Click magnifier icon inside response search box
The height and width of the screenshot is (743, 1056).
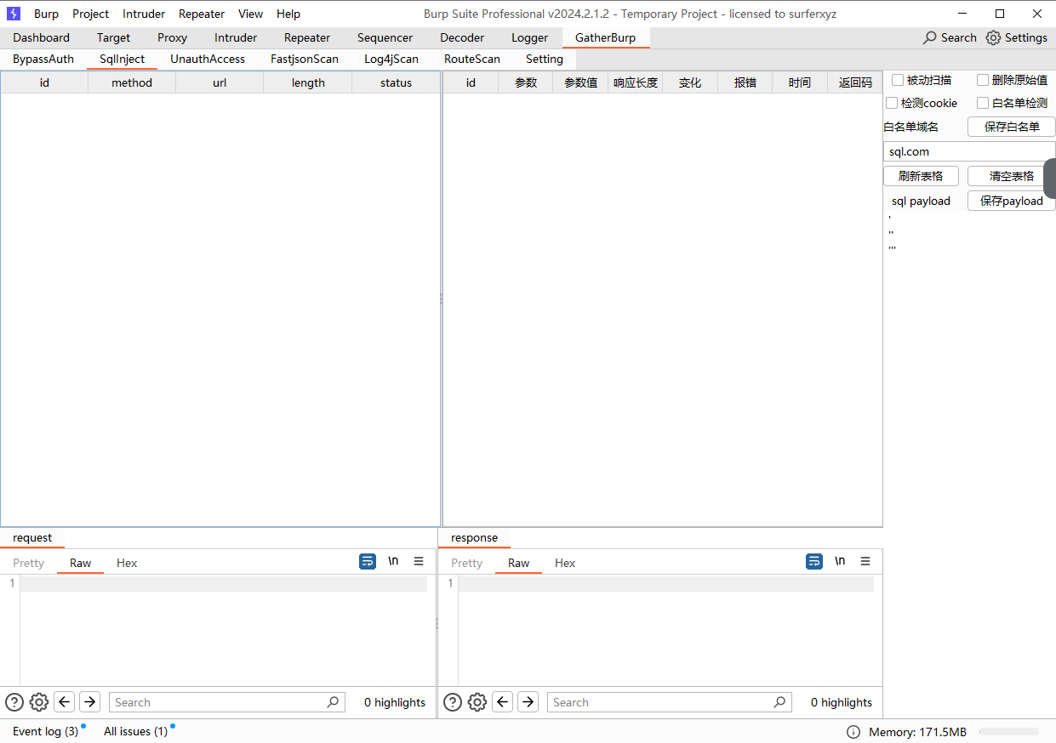click(x=779, y=702)
